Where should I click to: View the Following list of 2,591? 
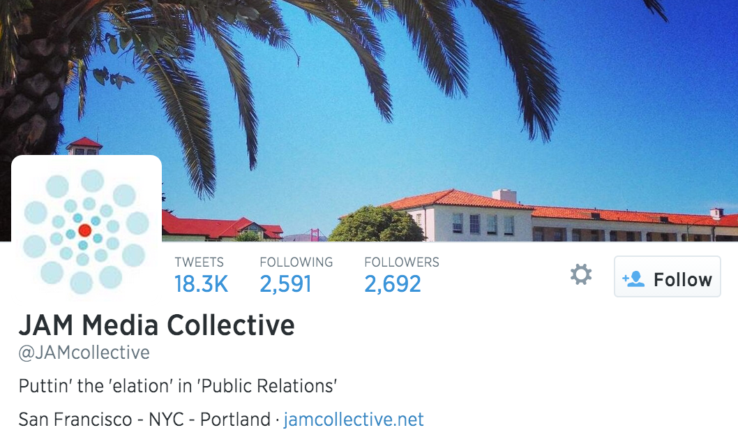pos(286,284)
